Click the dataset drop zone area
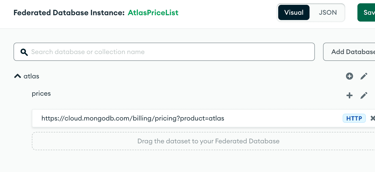Screen dimensions: 375x172 coord(204,141)
